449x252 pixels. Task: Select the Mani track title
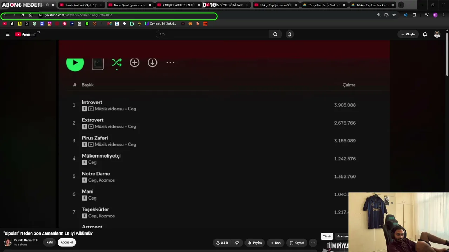click(88, 191)
